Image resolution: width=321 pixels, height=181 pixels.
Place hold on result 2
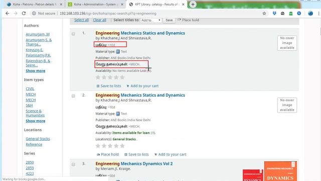pos(108,154)
